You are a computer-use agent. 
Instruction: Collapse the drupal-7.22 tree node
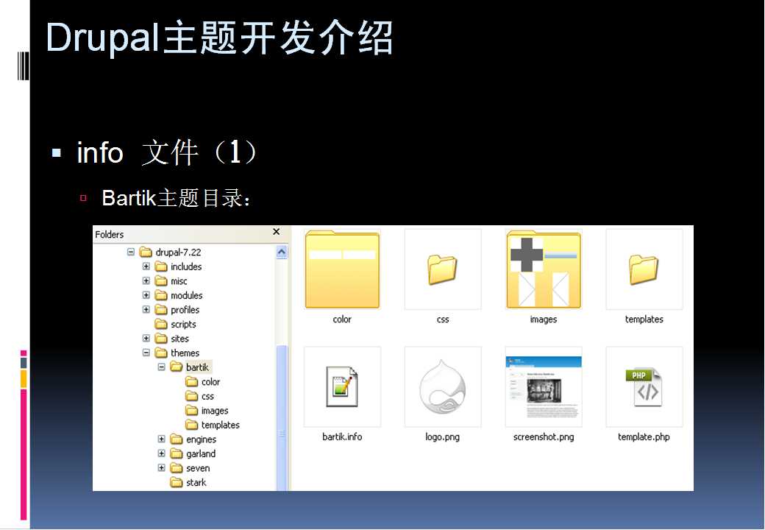(131, 252)
